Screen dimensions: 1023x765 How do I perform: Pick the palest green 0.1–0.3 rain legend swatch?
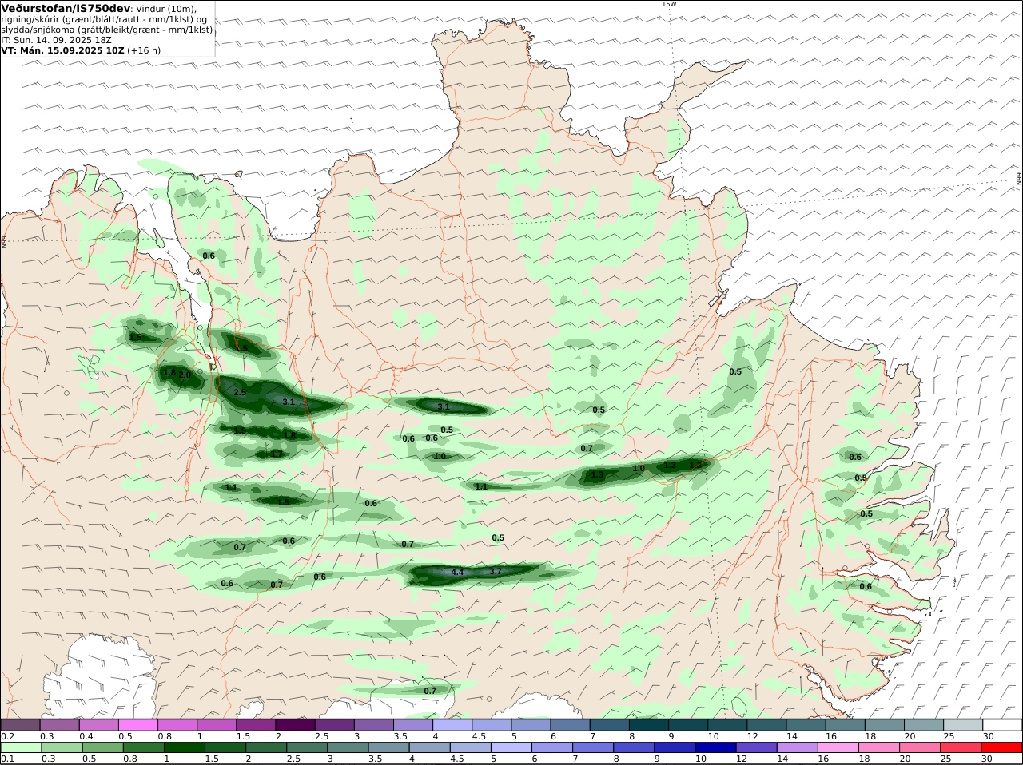pyautogui.click(x=20, y=747)
